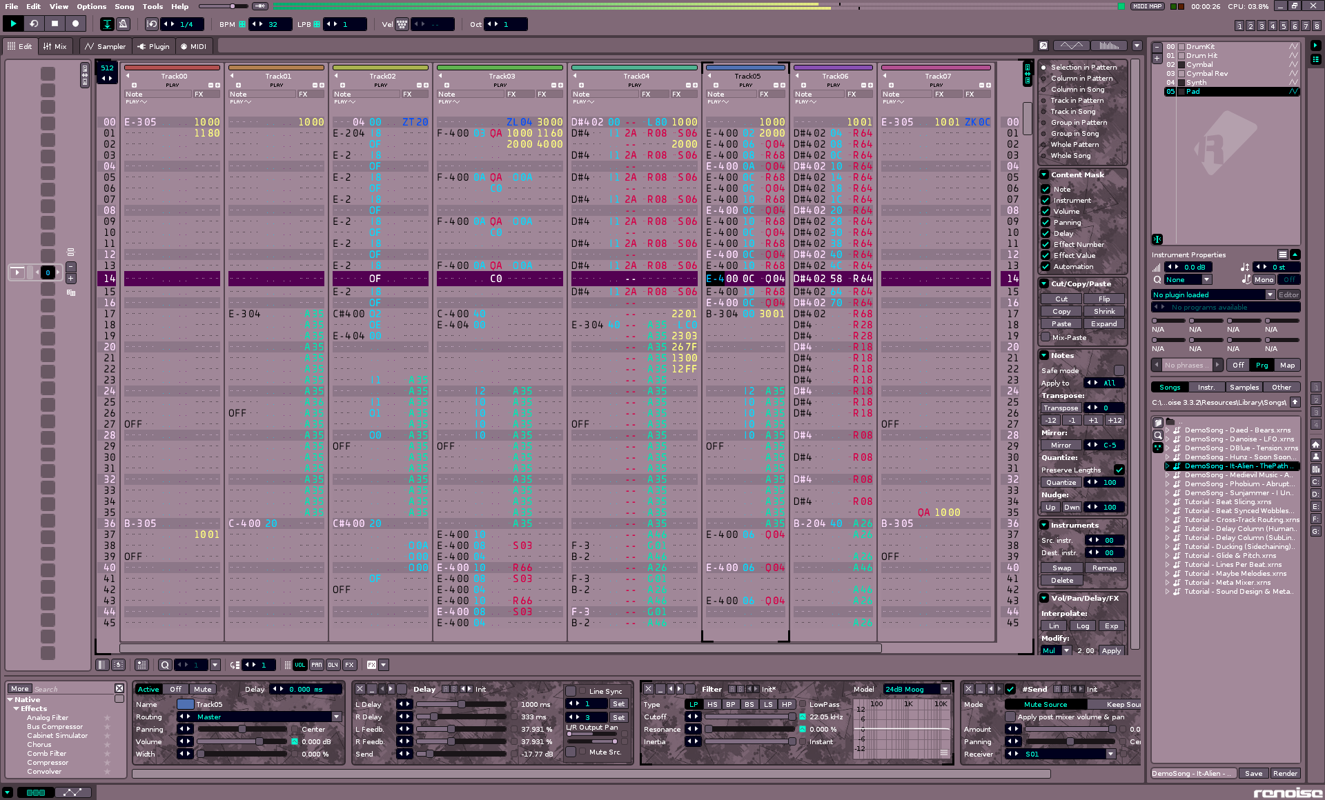Open the No plugin loaded dropdown

click(1269, 294)
